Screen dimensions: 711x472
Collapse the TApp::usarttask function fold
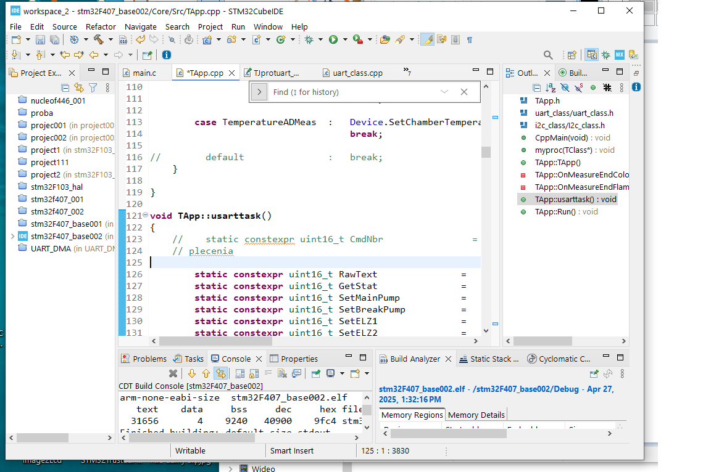coord(145,216)
